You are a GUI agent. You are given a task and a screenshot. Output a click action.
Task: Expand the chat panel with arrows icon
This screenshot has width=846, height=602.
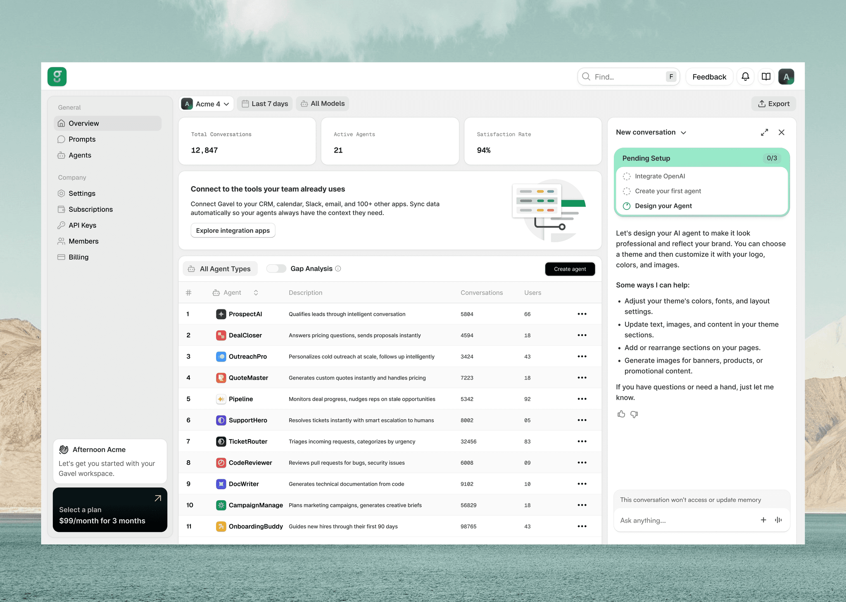point(764,132)
